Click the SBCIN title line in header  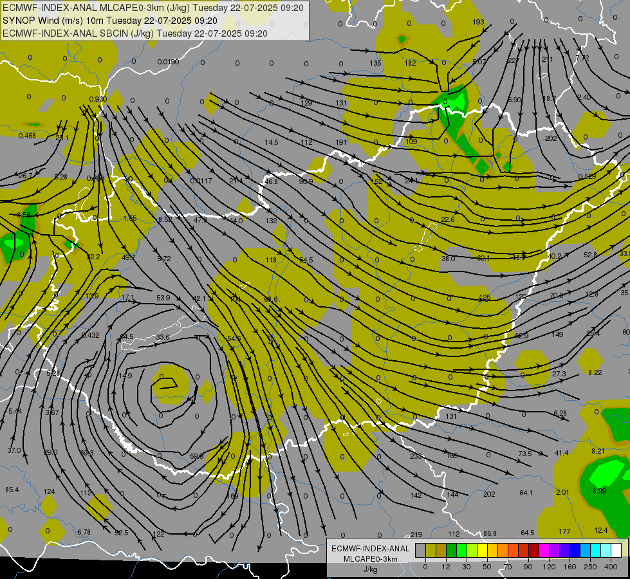click(x=135, y=33)
